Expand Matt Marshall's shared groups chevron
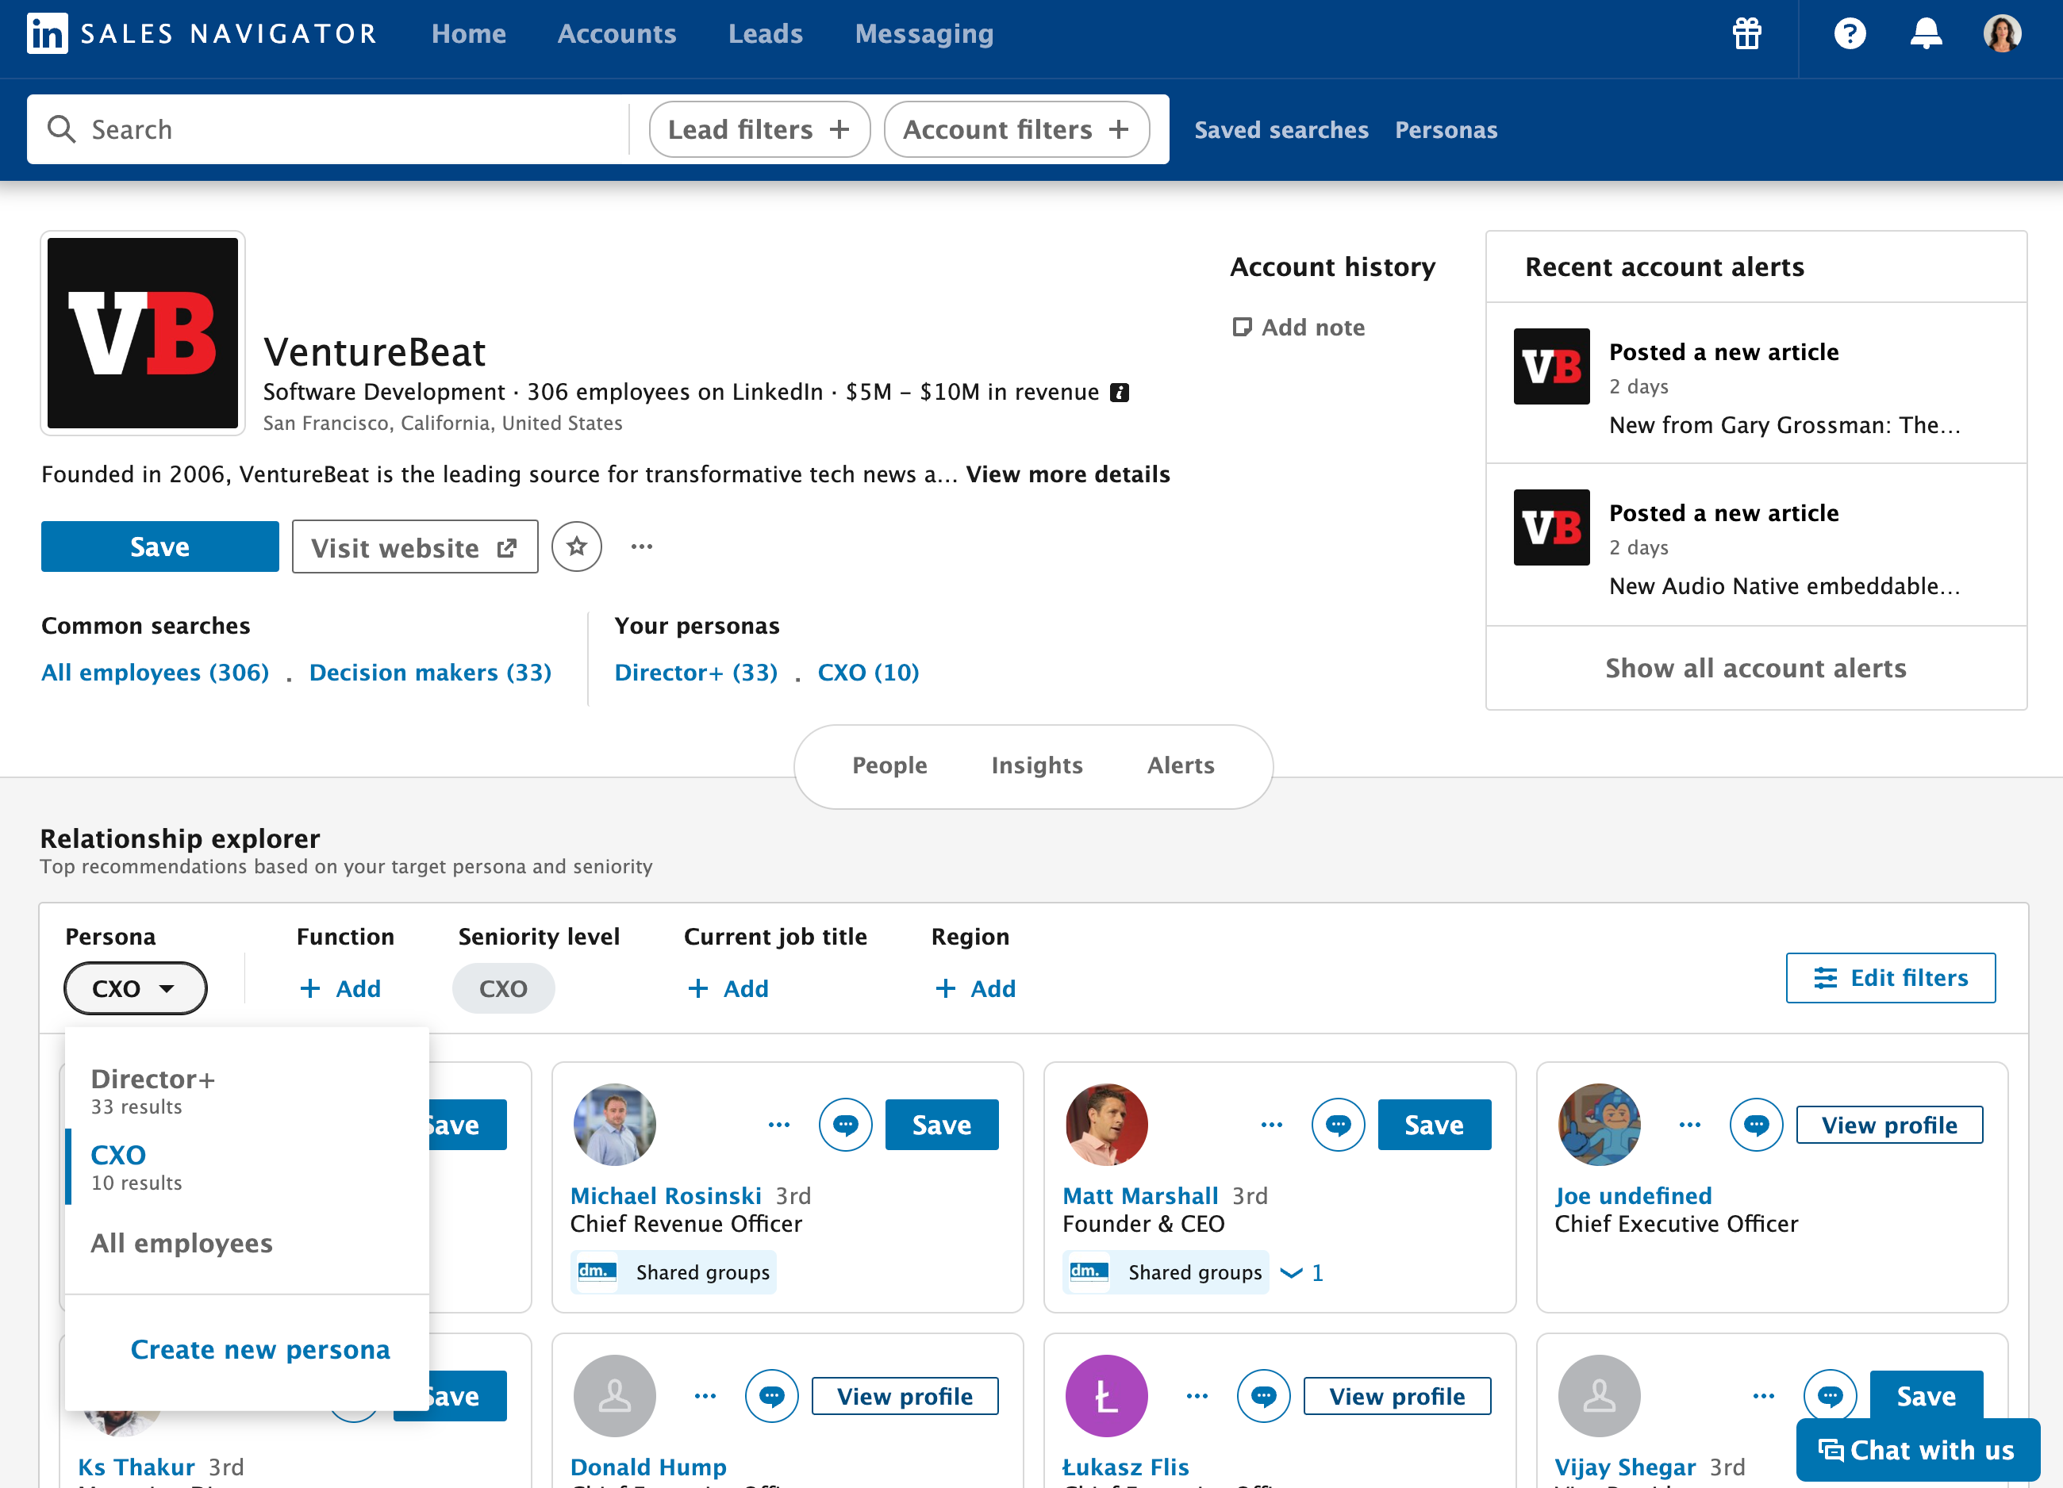This screenshot has width=2063, height=1488. pyautogui.click(x=1301, y=1273)
